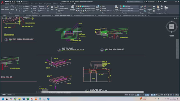Click the Undo arrow in quick access toolbar
The width and height of the screenshot is (180, 101).
coord(22,2)
